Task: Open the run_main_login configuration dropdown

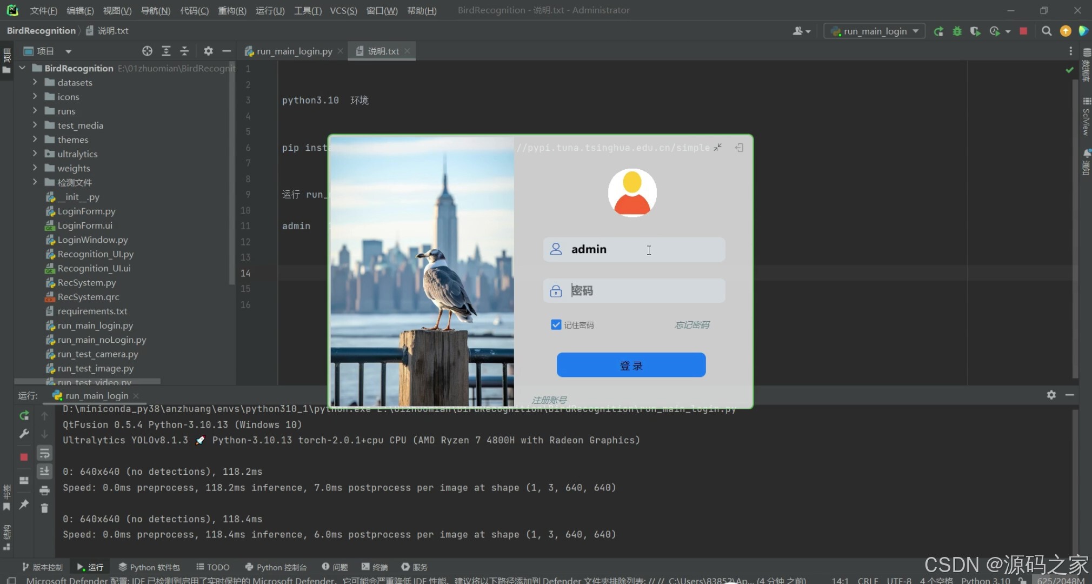Action: (875, 31)
